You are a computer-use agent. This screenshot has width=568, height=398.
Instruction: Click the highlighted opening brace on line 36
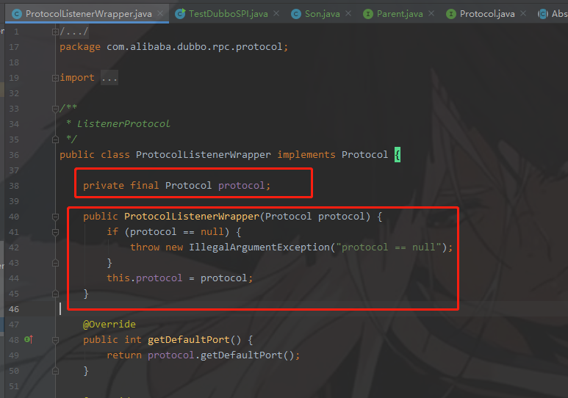coord(398,155)
